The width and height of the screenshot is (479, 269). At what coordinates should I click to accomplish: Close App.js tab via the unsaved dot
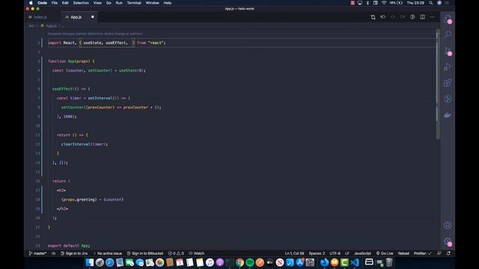(93, 16)
